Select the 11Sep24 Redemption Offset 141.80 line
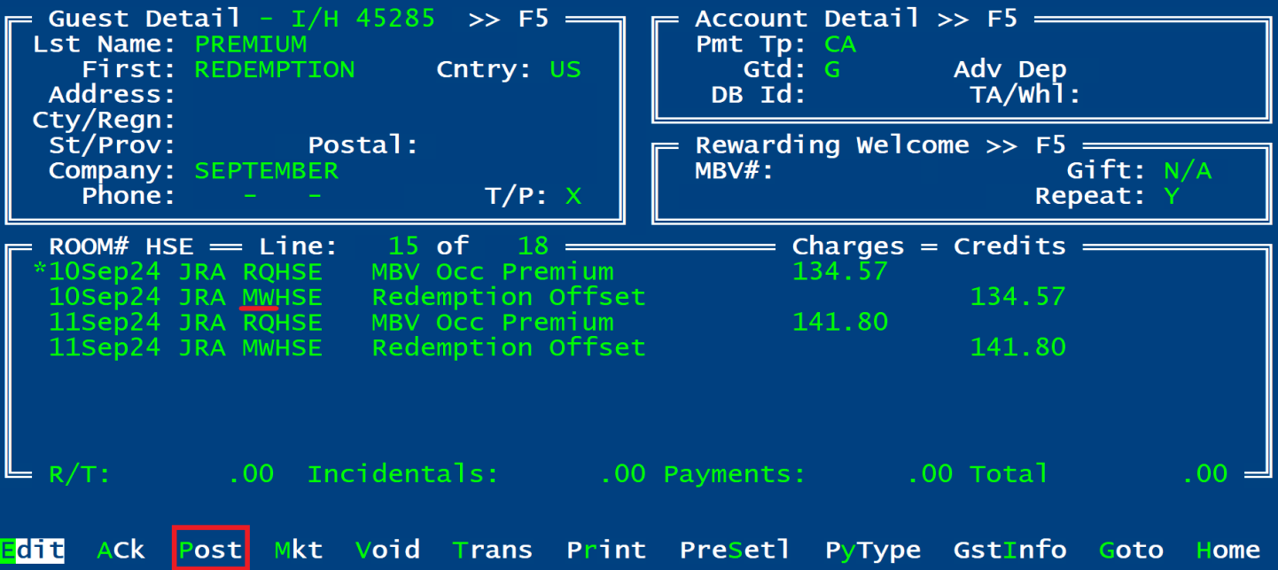 pyautogui.click(x=508, y=347)
